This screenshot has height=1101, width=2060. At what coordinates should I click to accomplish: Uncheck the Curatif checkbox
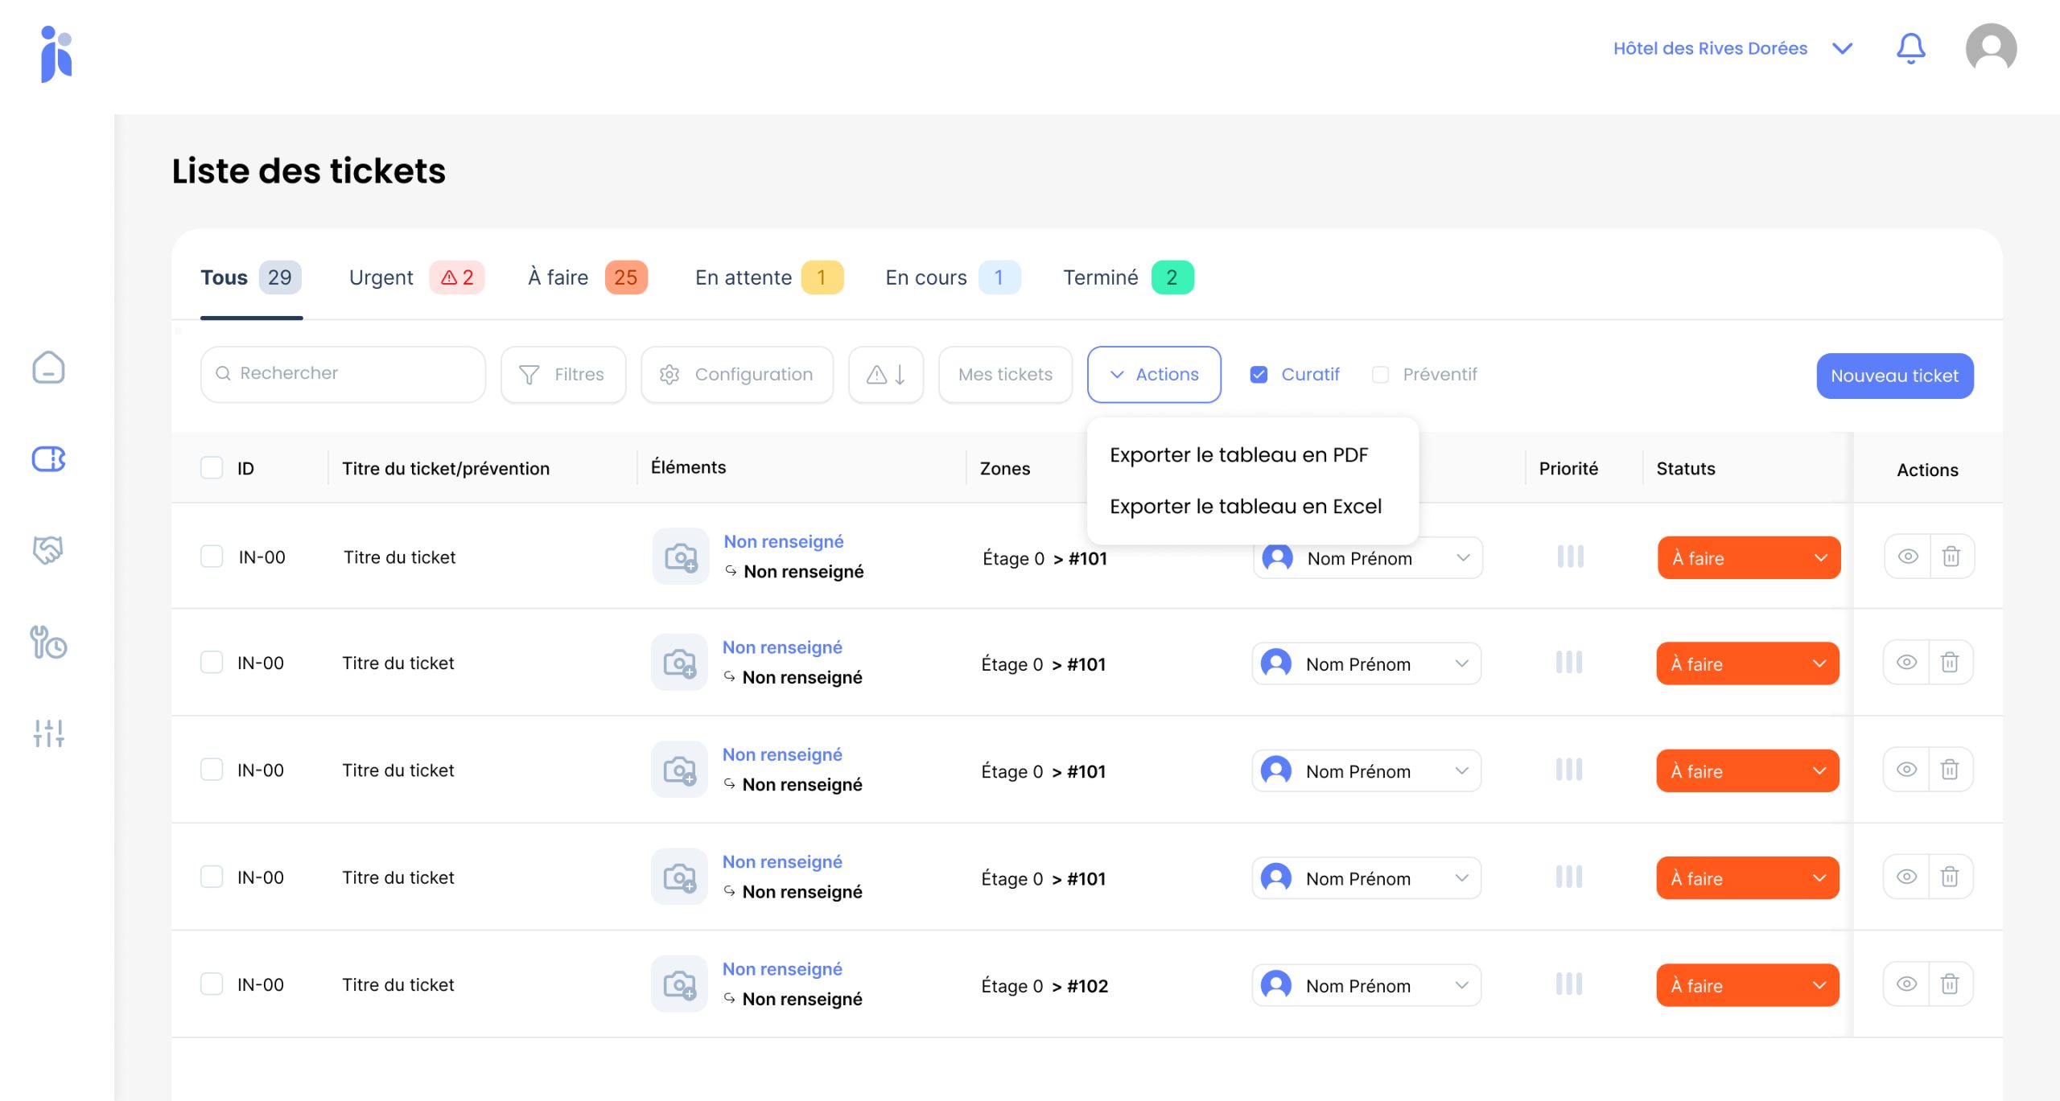(x=1259, y=375)
